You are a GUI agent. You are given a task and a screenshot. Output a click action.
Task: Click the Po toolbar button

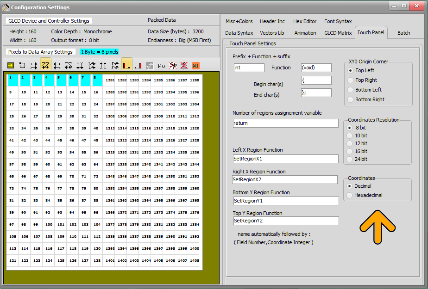click(x=161, y=66)
